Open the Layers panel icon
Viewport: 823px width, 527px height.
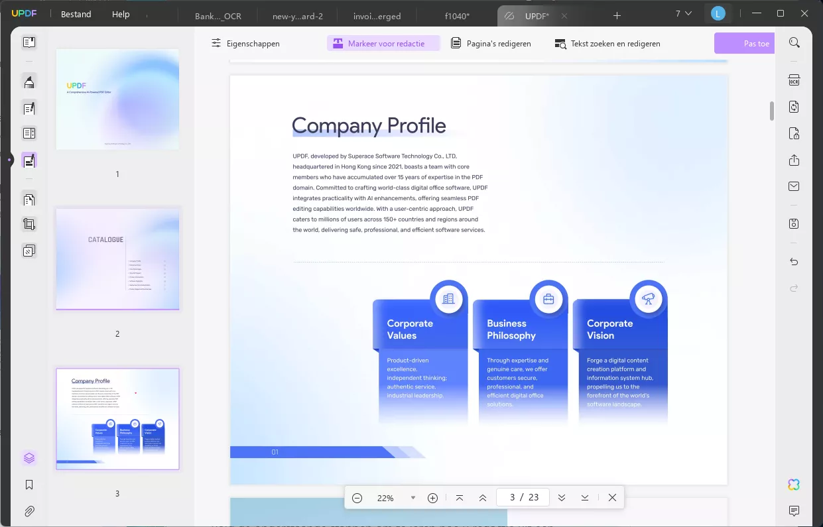[29, 458]
